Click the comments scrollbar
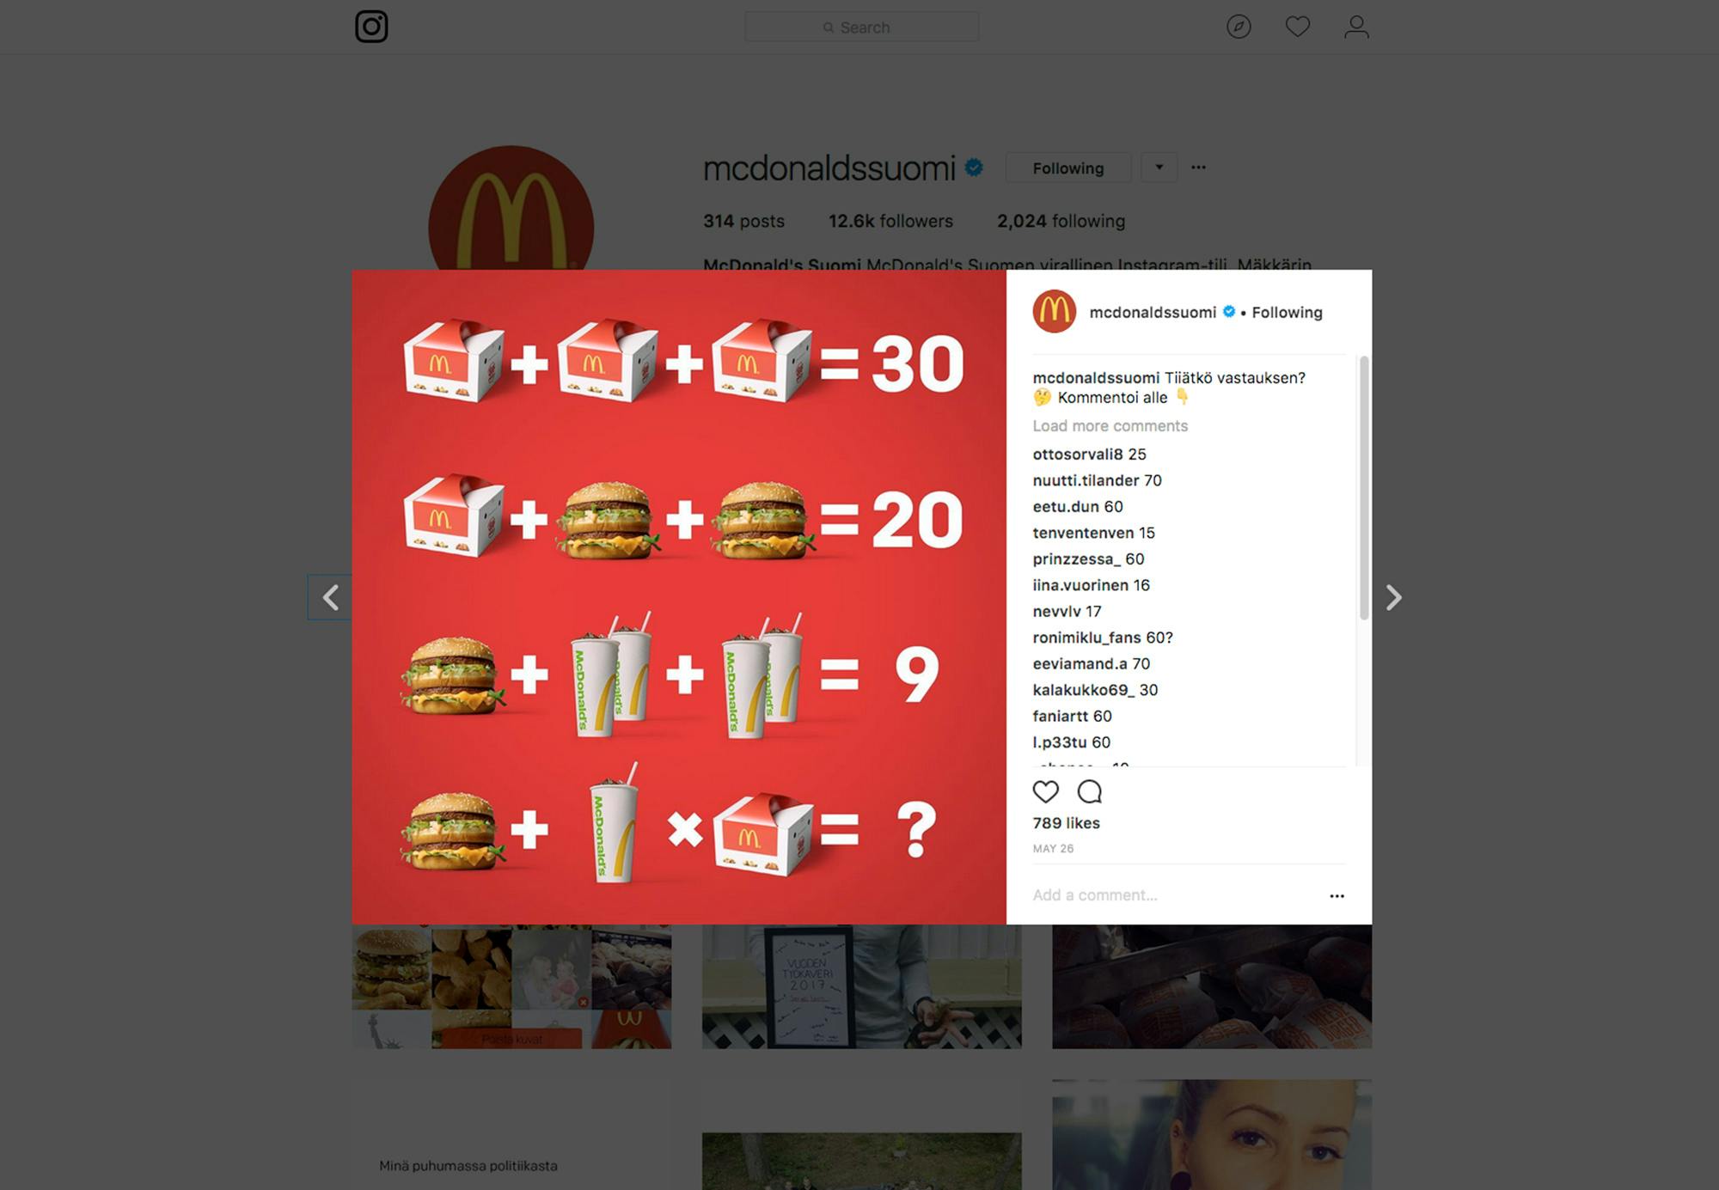This screenshot has width=1719, height=1190. (x=1364, y=487)
